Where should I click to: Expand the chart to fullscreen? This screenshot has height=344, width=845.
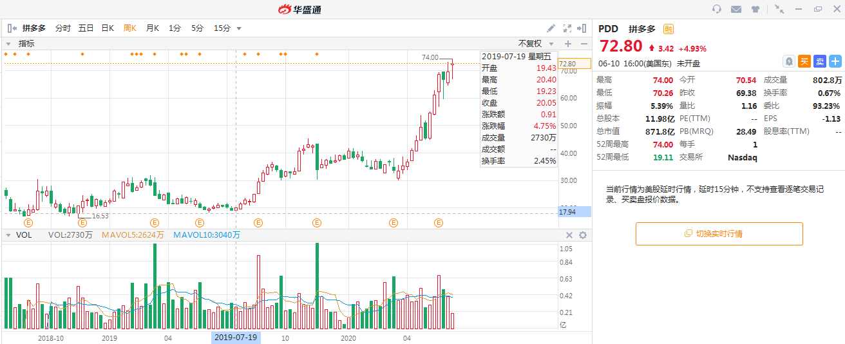567,28
